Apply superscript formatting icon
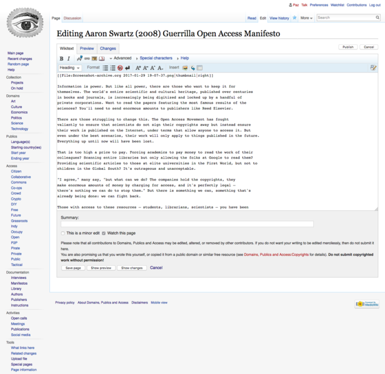 (x=153, y=68)
